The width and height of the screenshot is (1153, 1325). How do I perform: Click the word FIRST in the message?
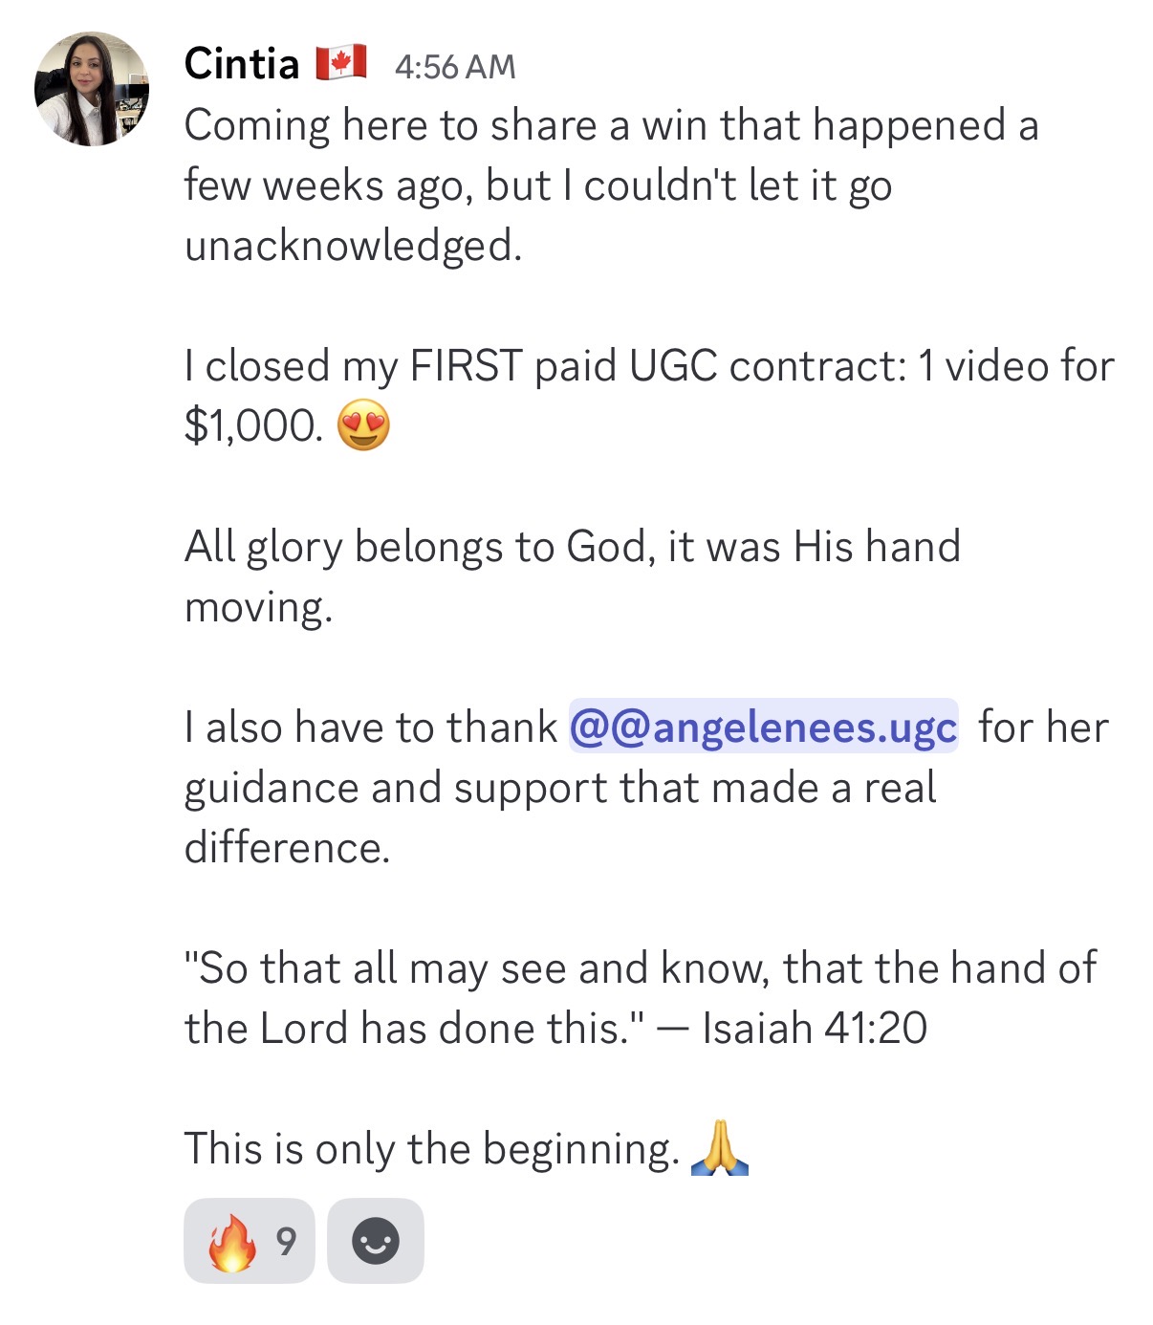[467, 366]
